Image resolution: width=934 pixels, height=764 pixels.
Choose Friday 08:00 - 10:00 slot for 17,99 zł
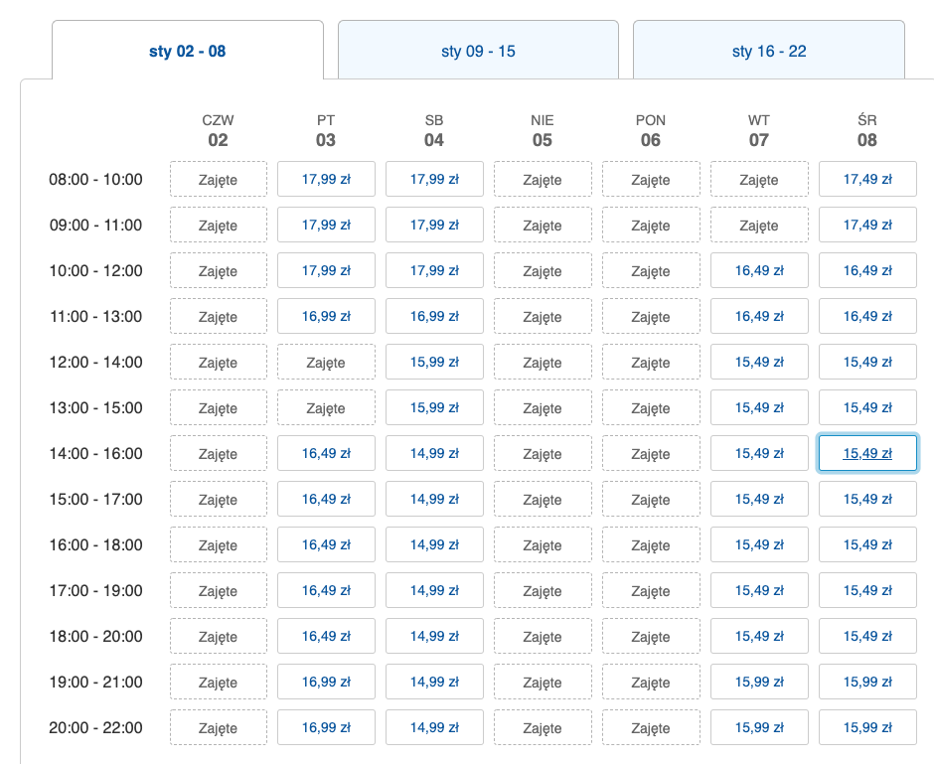click(326, 180)
